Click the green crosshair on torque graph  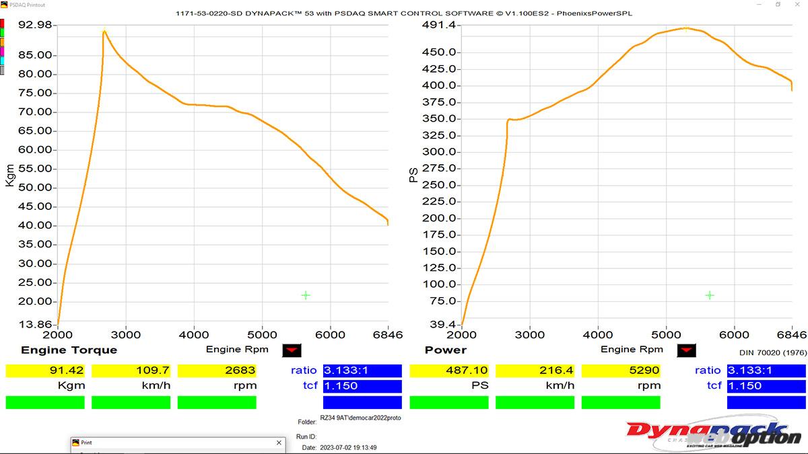[306, 295]
